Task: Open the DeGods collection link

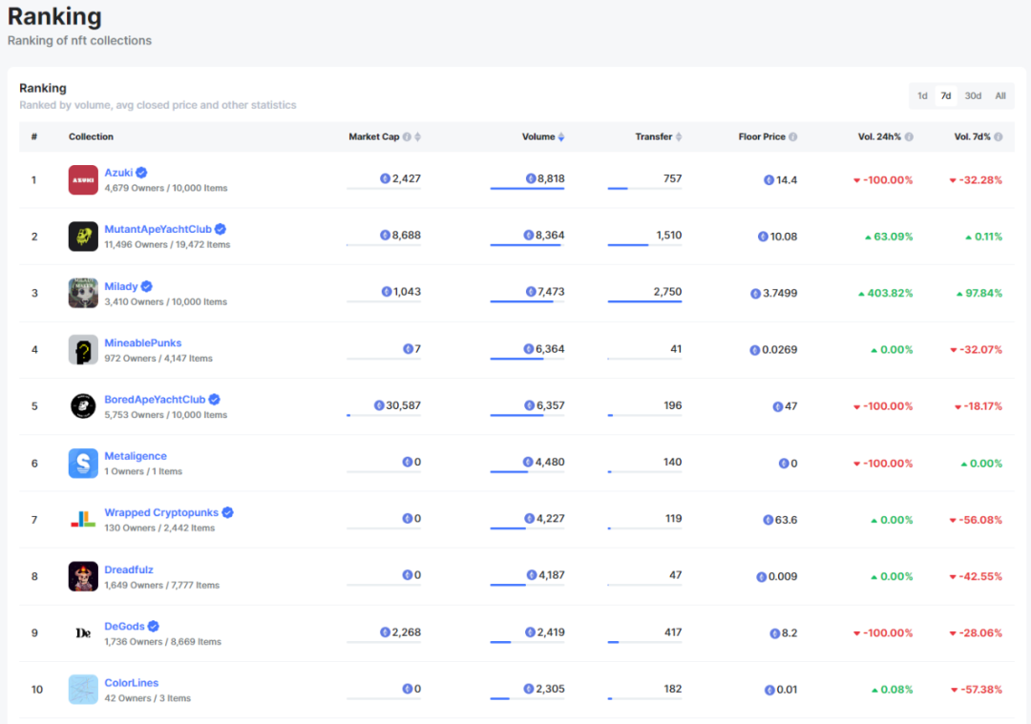Action: pyautogui.click(x=124, y=626)
